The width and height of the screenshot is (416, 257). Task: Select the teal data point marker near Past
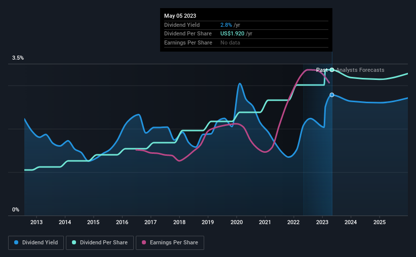click(332, 70)
